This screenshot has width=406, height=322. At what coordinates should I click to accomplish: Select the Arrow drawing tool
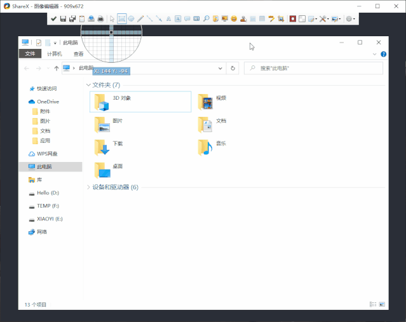click(159, 18)
